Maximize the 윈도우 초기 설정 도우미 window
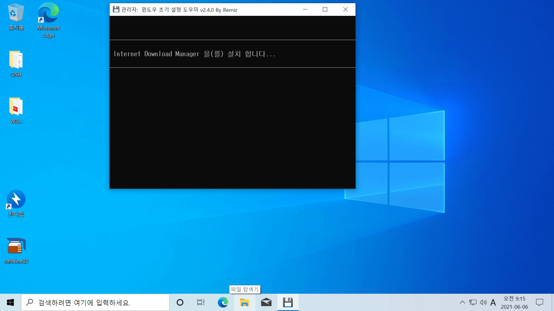554x311 pixels. coord(325,9)
